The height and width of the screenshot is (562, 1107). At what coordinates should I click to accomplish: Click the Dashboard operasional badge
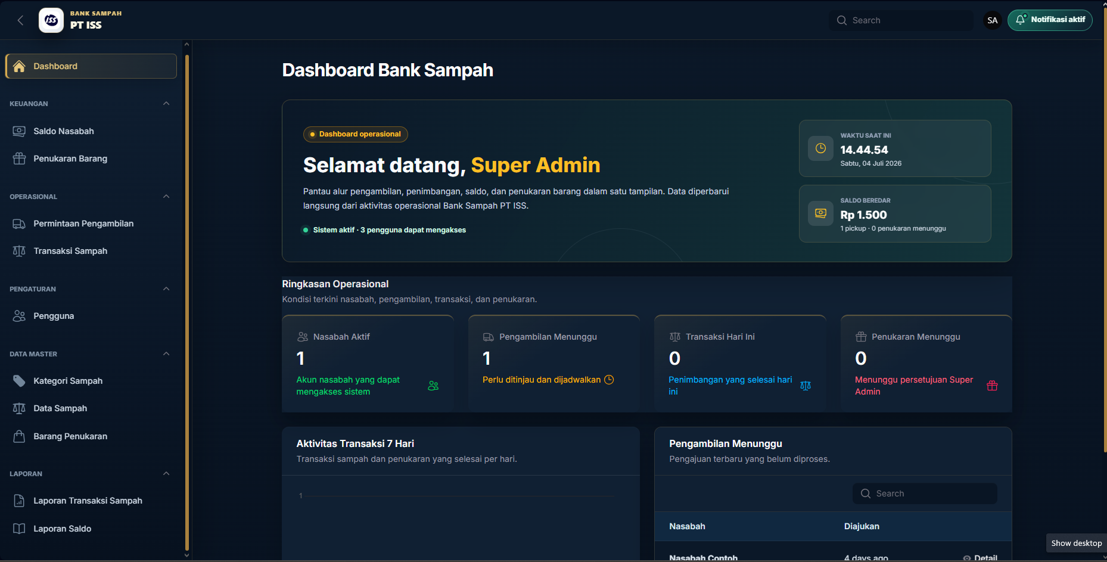356,134
